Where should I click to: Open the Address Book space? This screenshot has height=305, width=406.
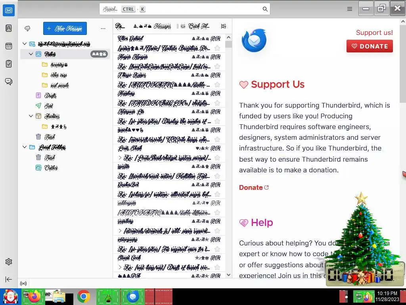click(x=9, y=28)
